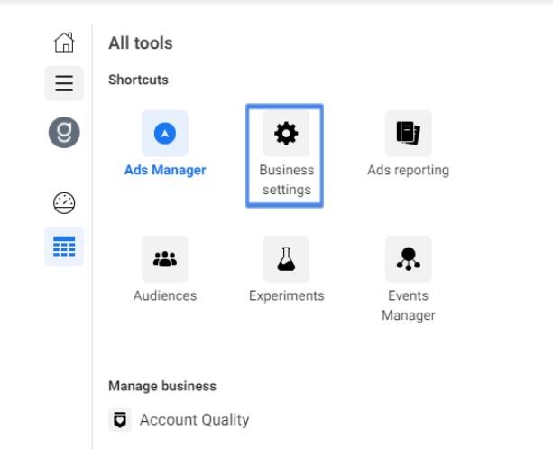The image size is (553, 449).
Task: Select the Campaigns table grid icon
Action: (x=64, y=247)
